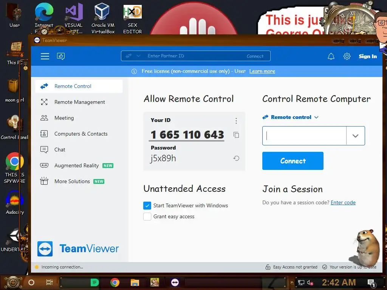This screenshot has width=387, height=290.
Task: Click the Incoming connection status text
Action: coord(62,267)
